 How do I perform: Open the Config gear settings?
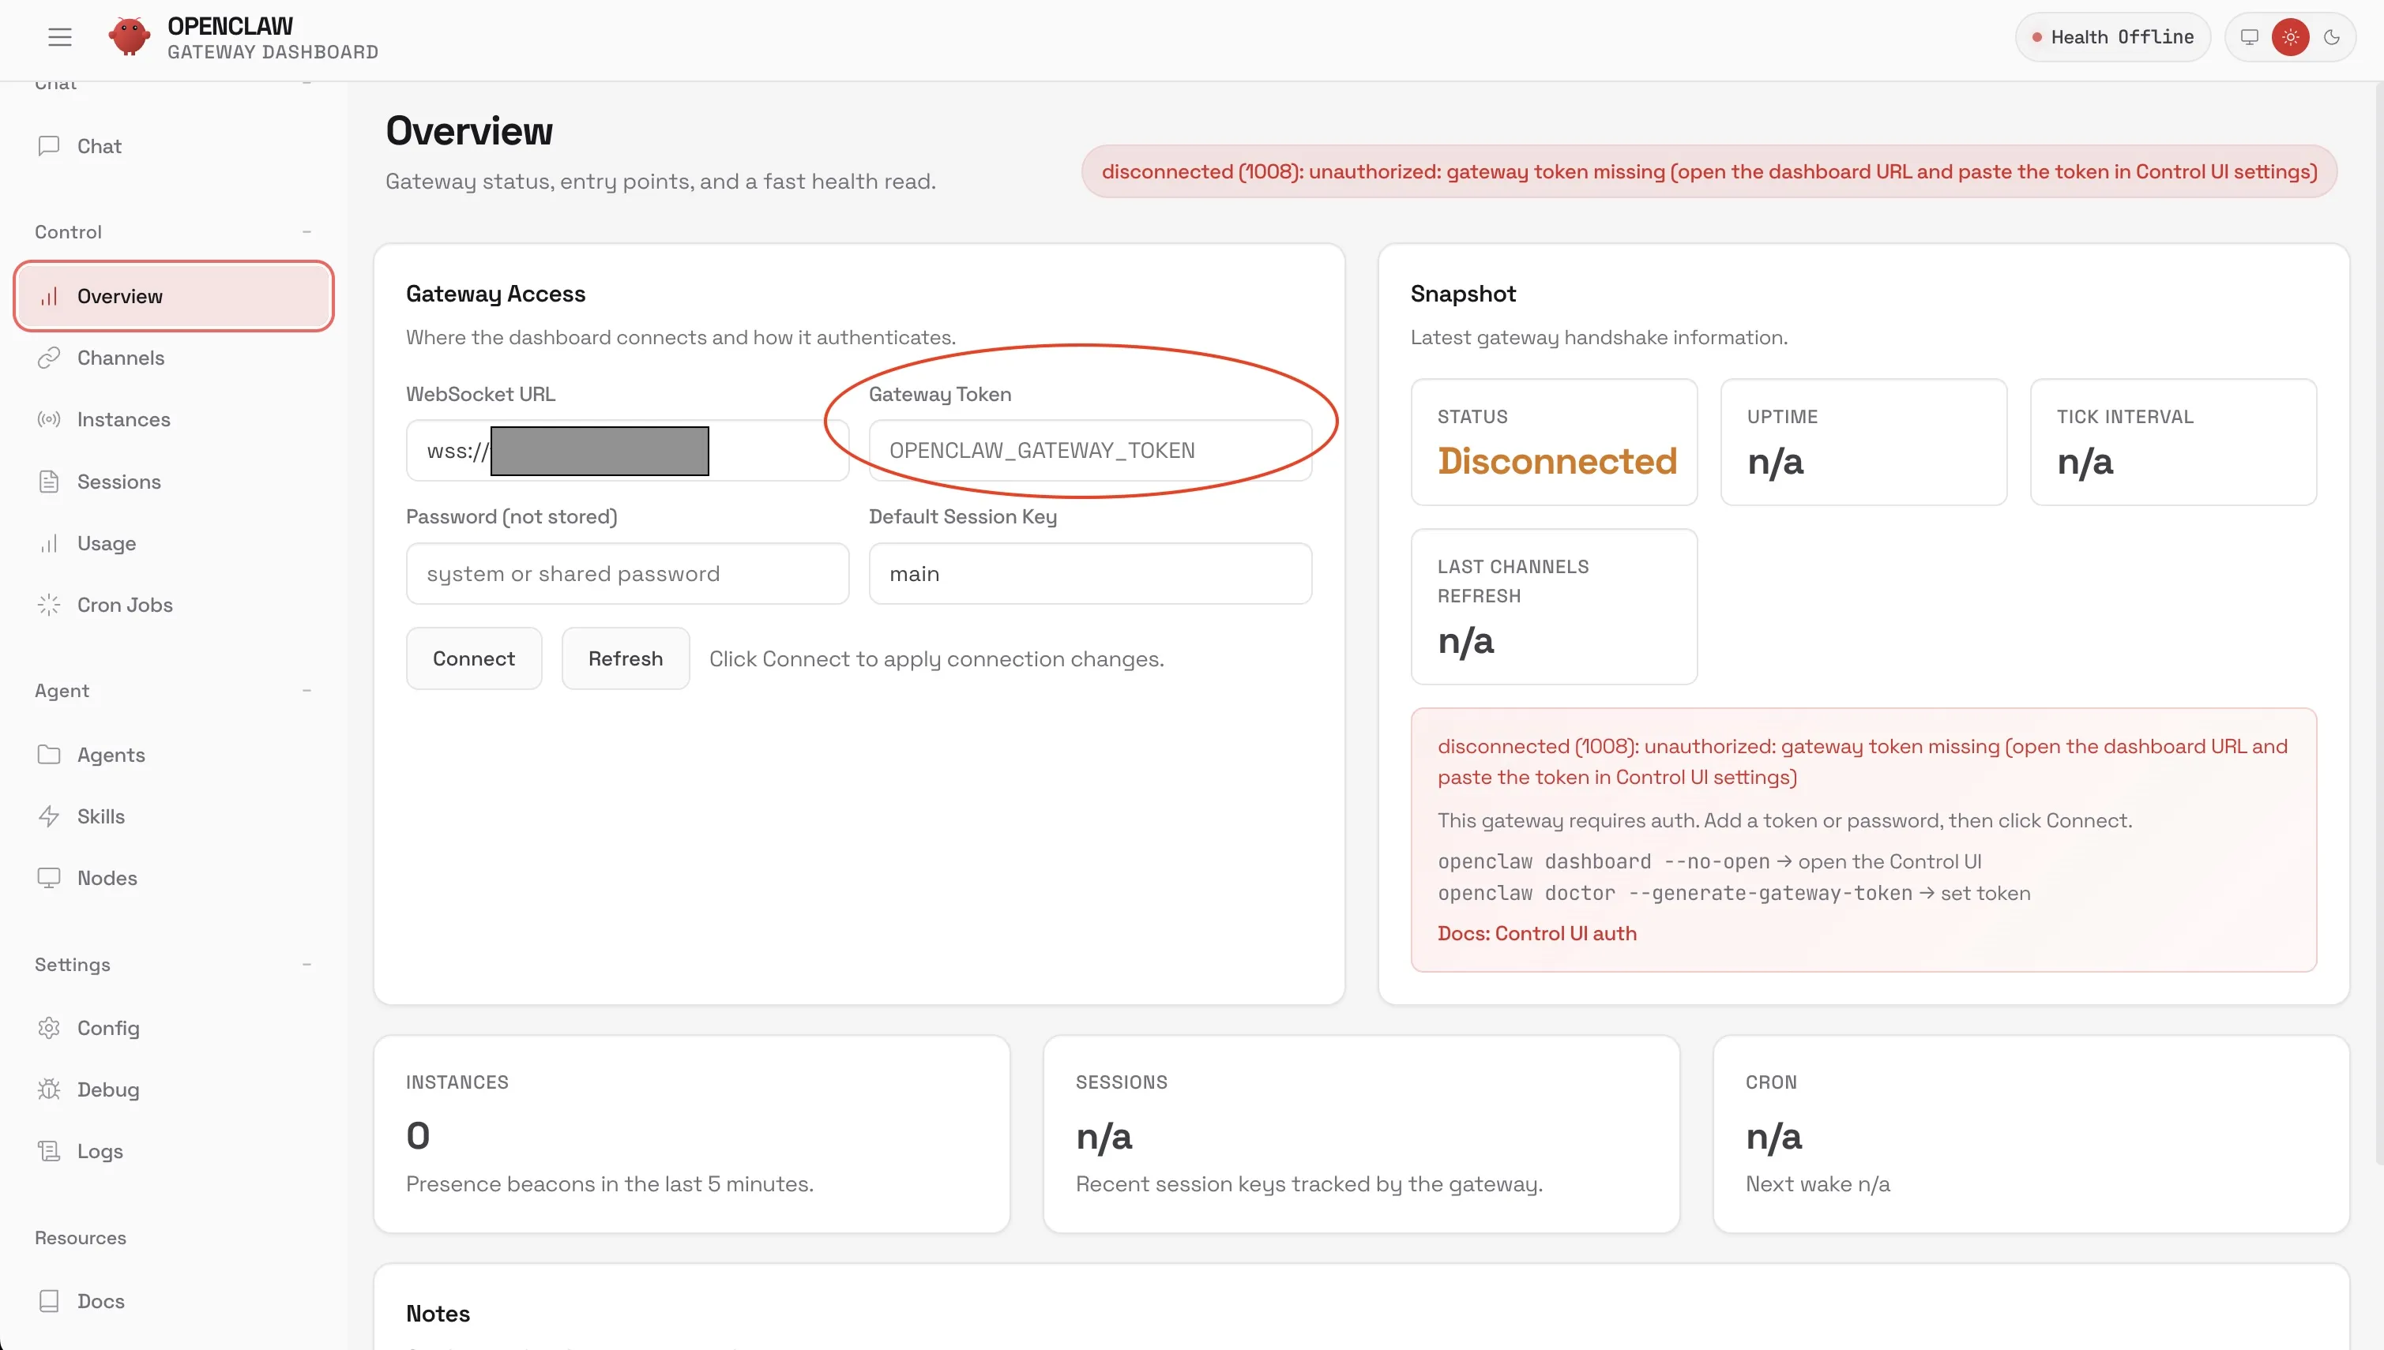coord(108,1027)
